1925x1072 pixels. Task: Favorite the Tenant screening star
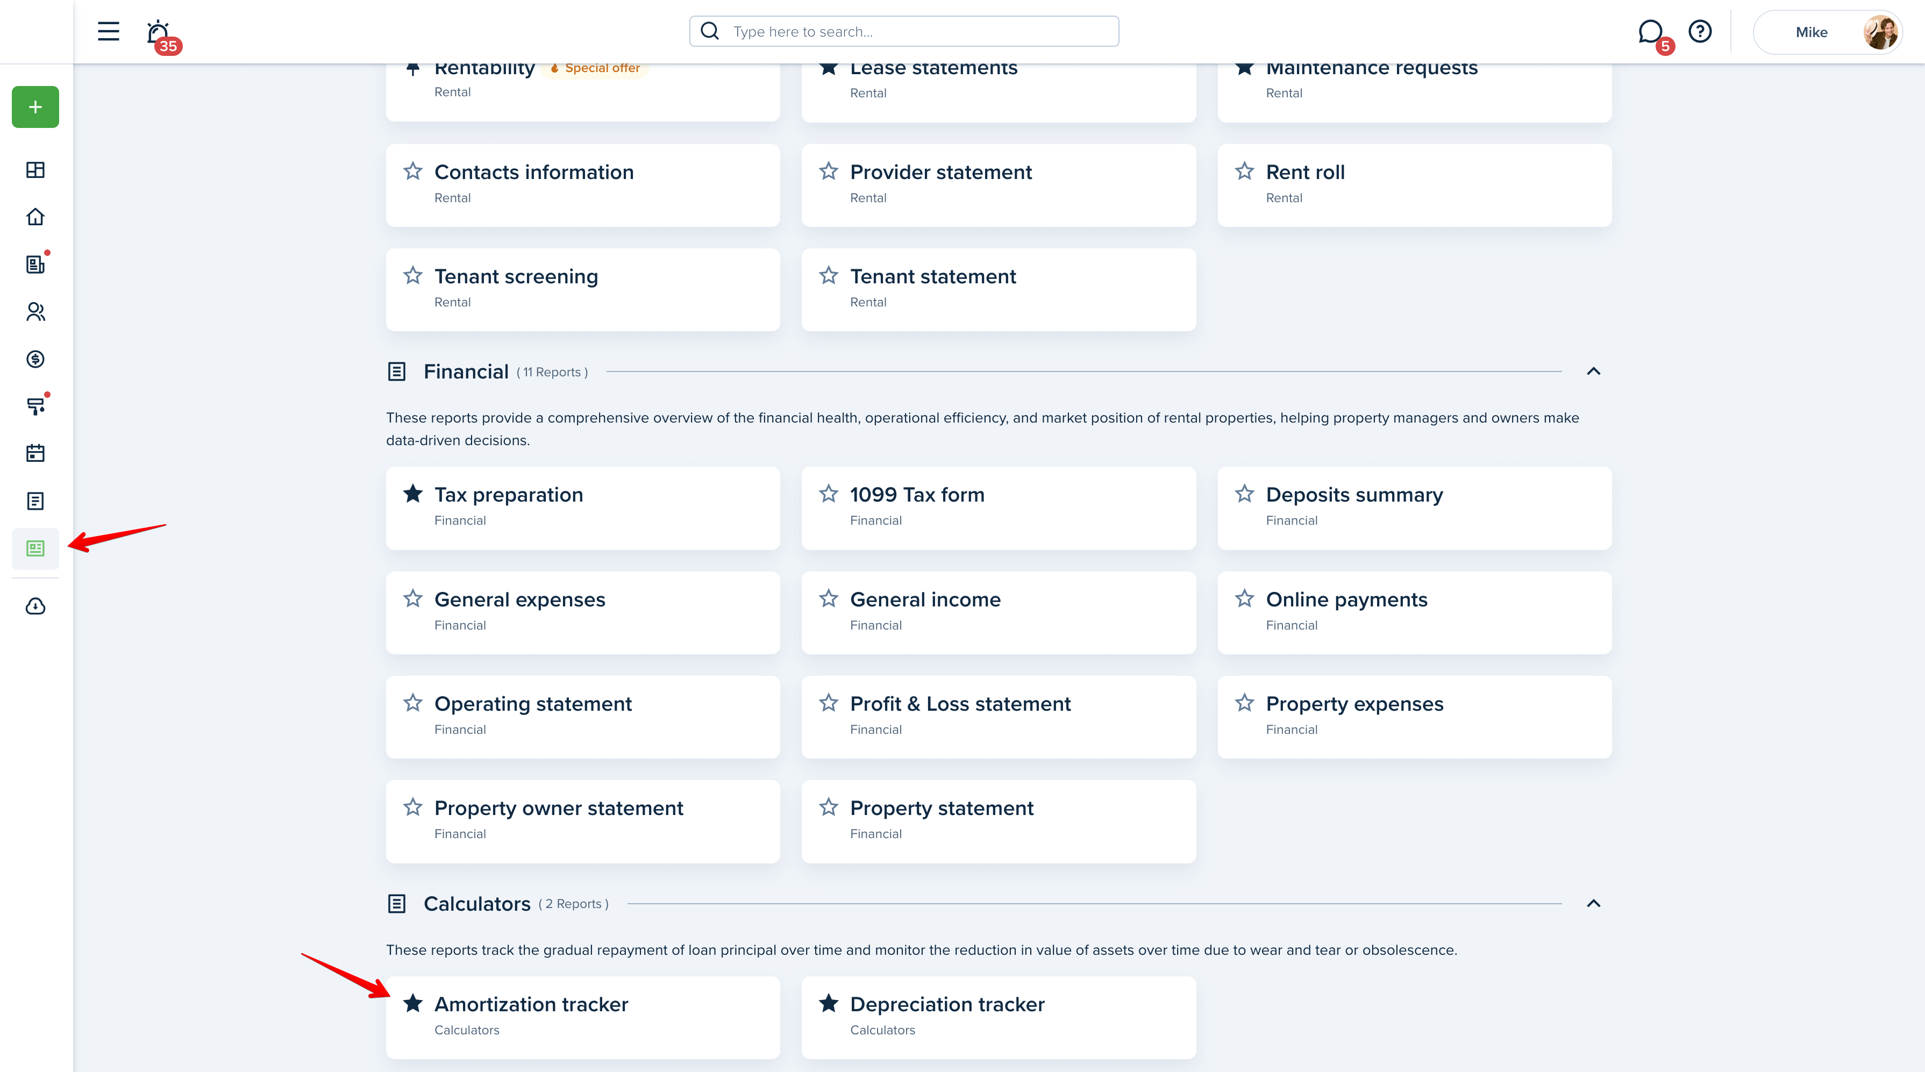coord(412,276)
